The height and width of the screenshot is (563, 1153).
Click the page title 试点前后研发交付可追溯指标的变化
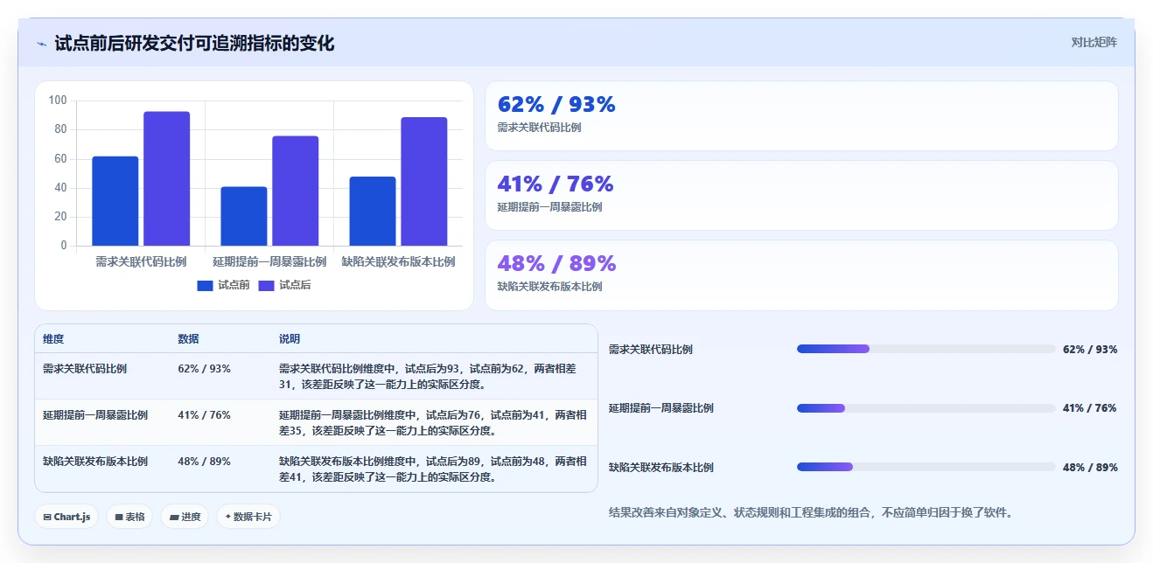[194, 44]
